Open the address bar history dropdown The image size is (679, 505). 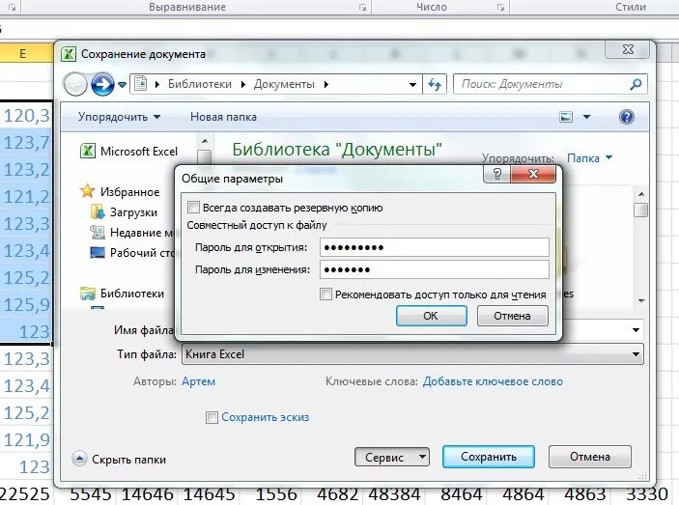point(412,84)
